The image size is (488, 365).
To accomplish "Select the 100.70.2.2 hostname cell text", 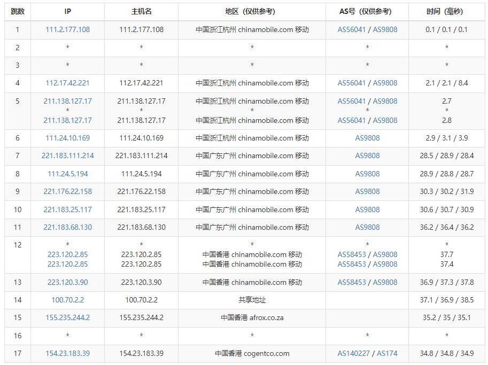I will click(141, 300).
